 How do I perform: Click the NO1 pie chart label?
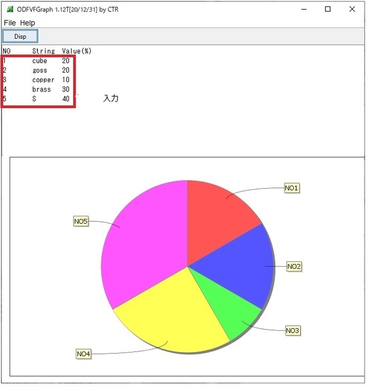[x=291, y=188]
